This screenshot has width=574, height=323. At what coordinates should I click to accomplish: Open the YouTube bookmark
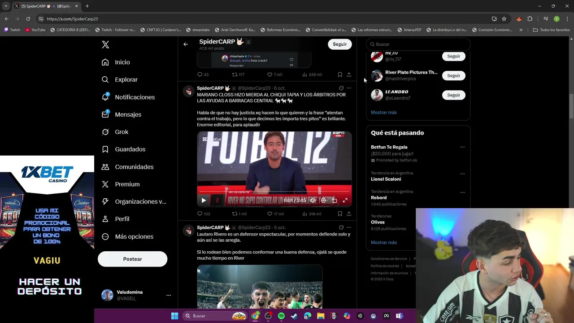(x=35, y=30)
